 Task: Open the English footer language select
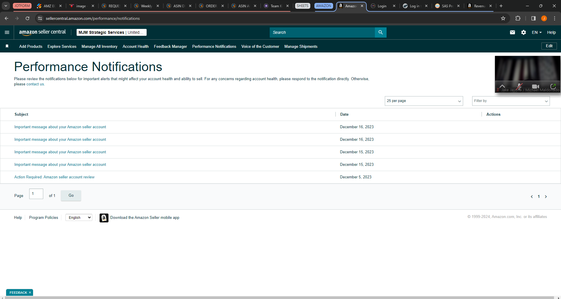79,217
